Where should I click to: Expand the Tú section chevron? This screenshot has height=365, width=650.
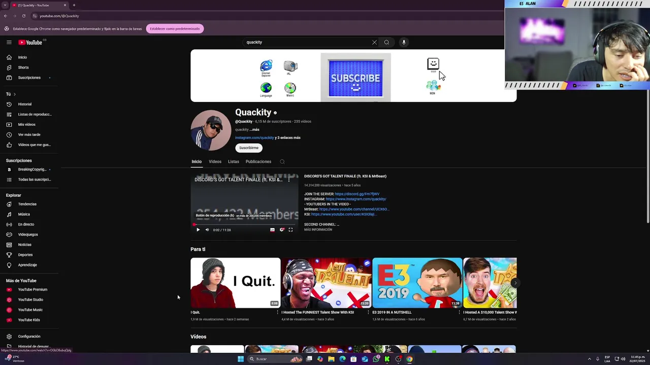pos(14,94)
